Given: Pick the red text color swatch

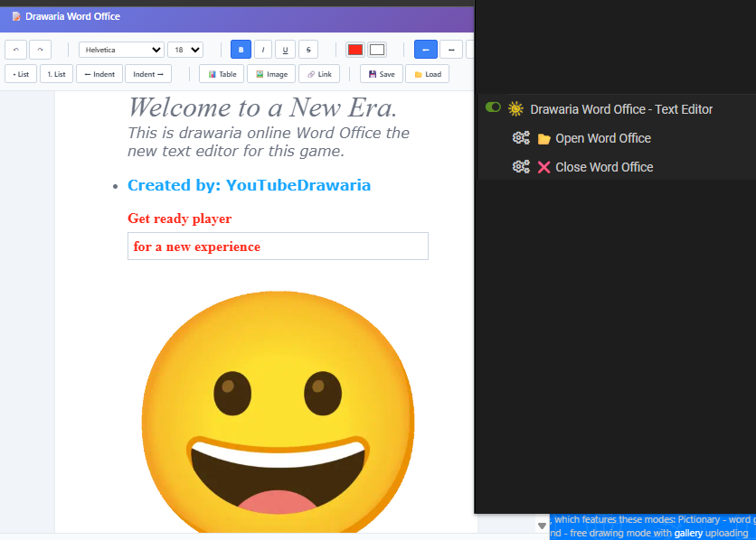Looking at the screenshot, I should click(x=355, y=50).
